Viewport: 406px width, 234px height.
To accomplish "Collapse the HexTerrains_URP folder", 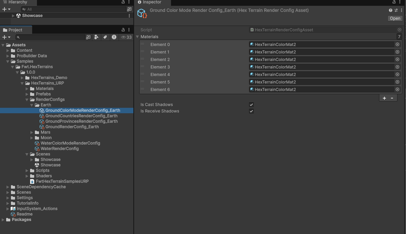I will coord(22,83).
